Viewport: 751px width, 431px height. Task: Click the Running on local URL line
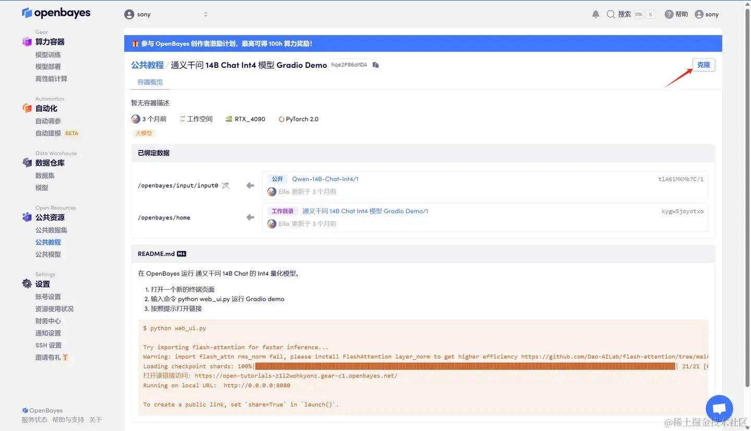click(x=217, y=386)
